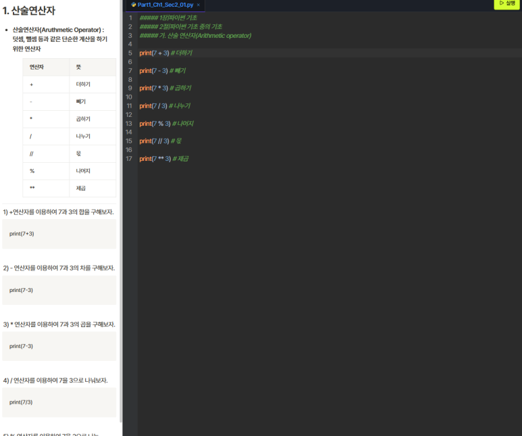The image size is (522, 436).
Task: Switch to the Part1_Ch1_Sec2_01.py tab
Action: click(x=165, y=5)
